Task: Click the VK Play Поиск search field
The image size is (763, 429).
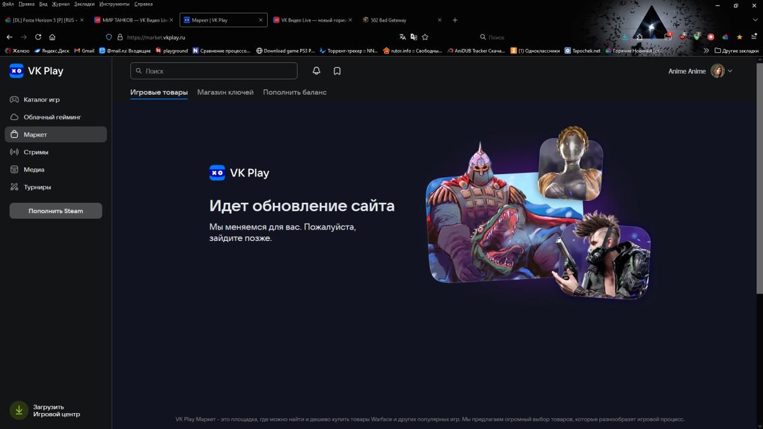Action: click(214, 71)
